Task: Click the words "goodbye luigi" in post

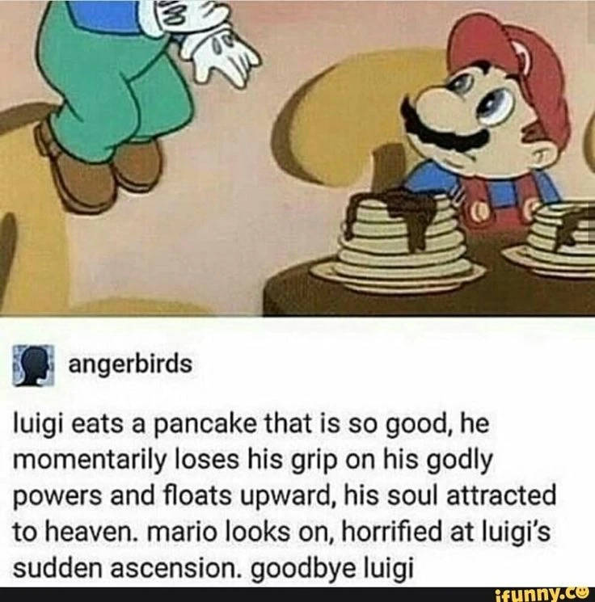Action: (332, 569)
